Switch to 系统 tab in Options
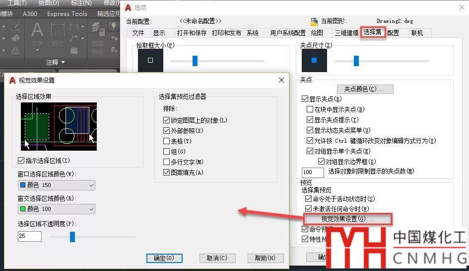 (253, 33)
